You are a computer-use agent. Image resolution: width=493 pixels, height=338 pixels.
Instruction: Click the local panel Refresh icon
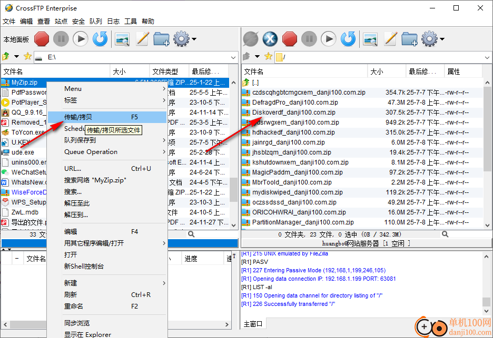click(x=100, y=39)
